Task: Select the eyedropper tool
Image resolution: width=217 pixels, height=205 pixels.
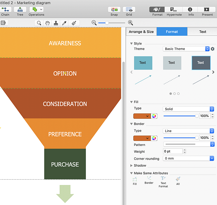Action: point(65,23)
